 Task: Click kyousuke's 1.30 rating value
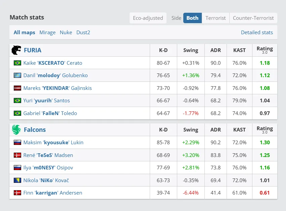265,142
